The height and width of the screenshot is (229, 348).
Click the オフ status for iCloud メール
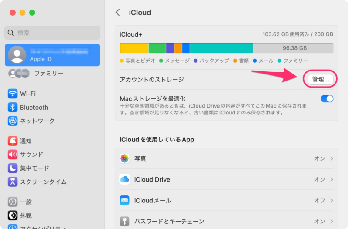pyautogui.click(x=319, y=200)
